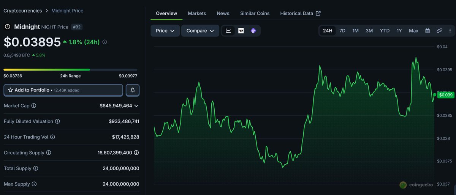
Task: Click the $0.03736 range low value
Action: pyautogui.click(x=13, y=76)
